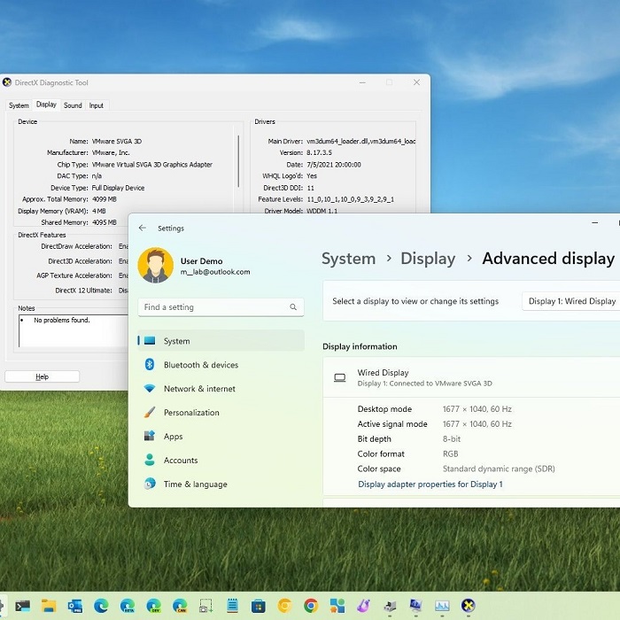Open the Apps settings section

(x=173, y=437)
